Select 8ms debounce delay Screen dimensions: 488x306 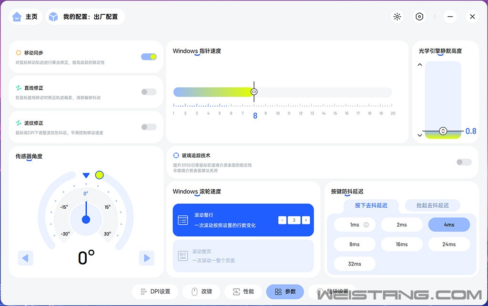point(355,244)
